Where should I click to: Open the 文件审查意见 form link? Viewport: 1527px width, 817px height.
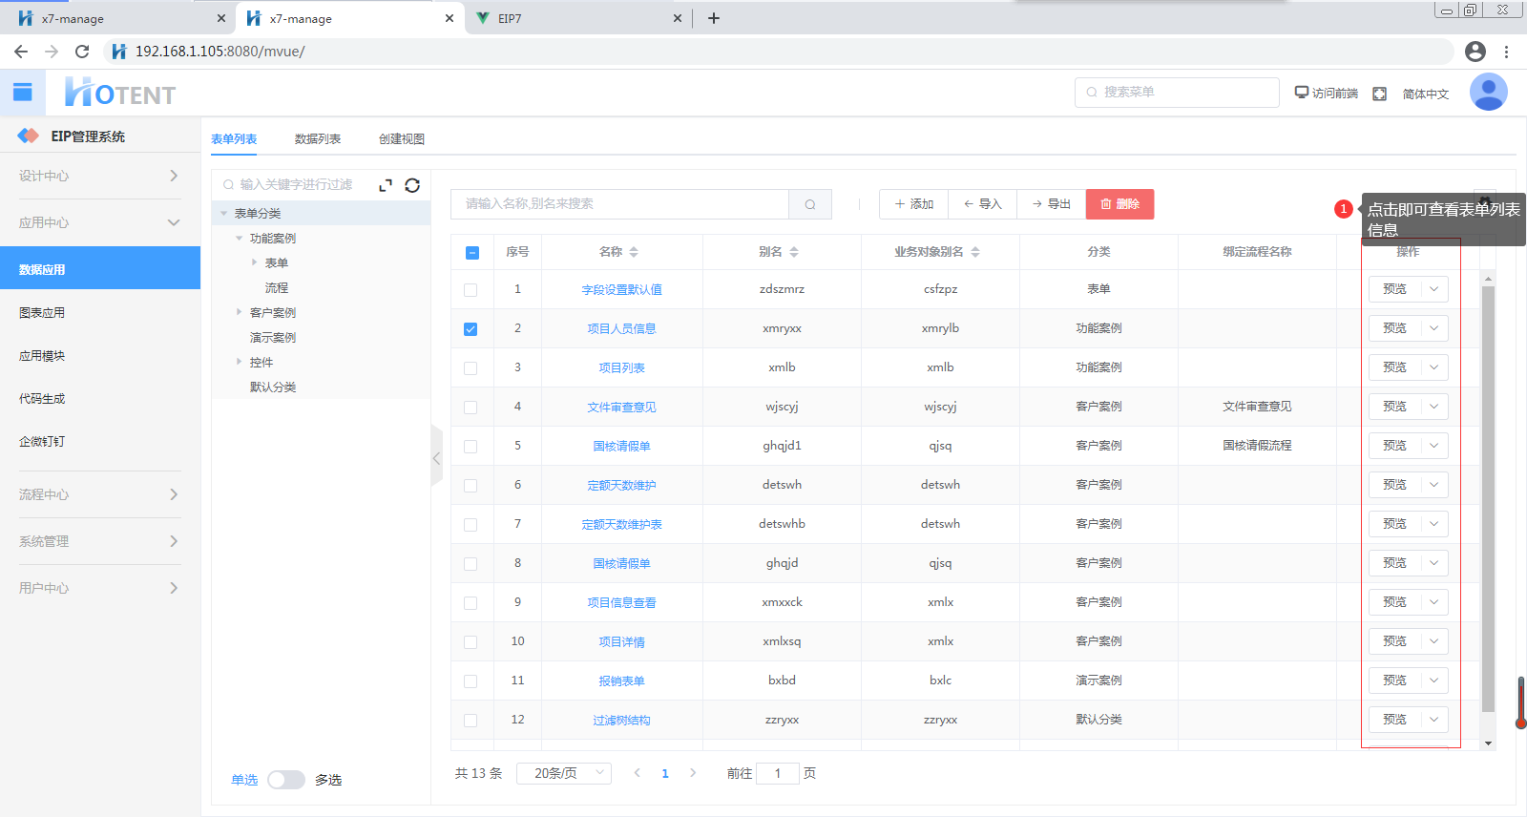(621, 408)
